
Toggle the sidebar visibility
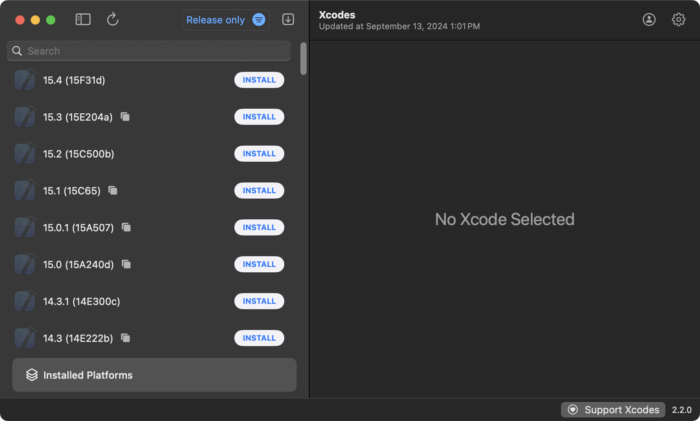83,20
